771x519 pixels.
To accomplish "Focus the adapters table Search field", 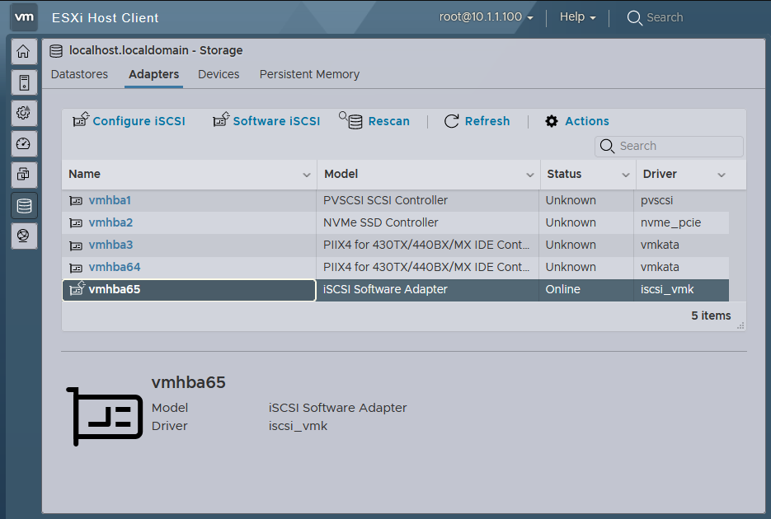I will 669,147.
